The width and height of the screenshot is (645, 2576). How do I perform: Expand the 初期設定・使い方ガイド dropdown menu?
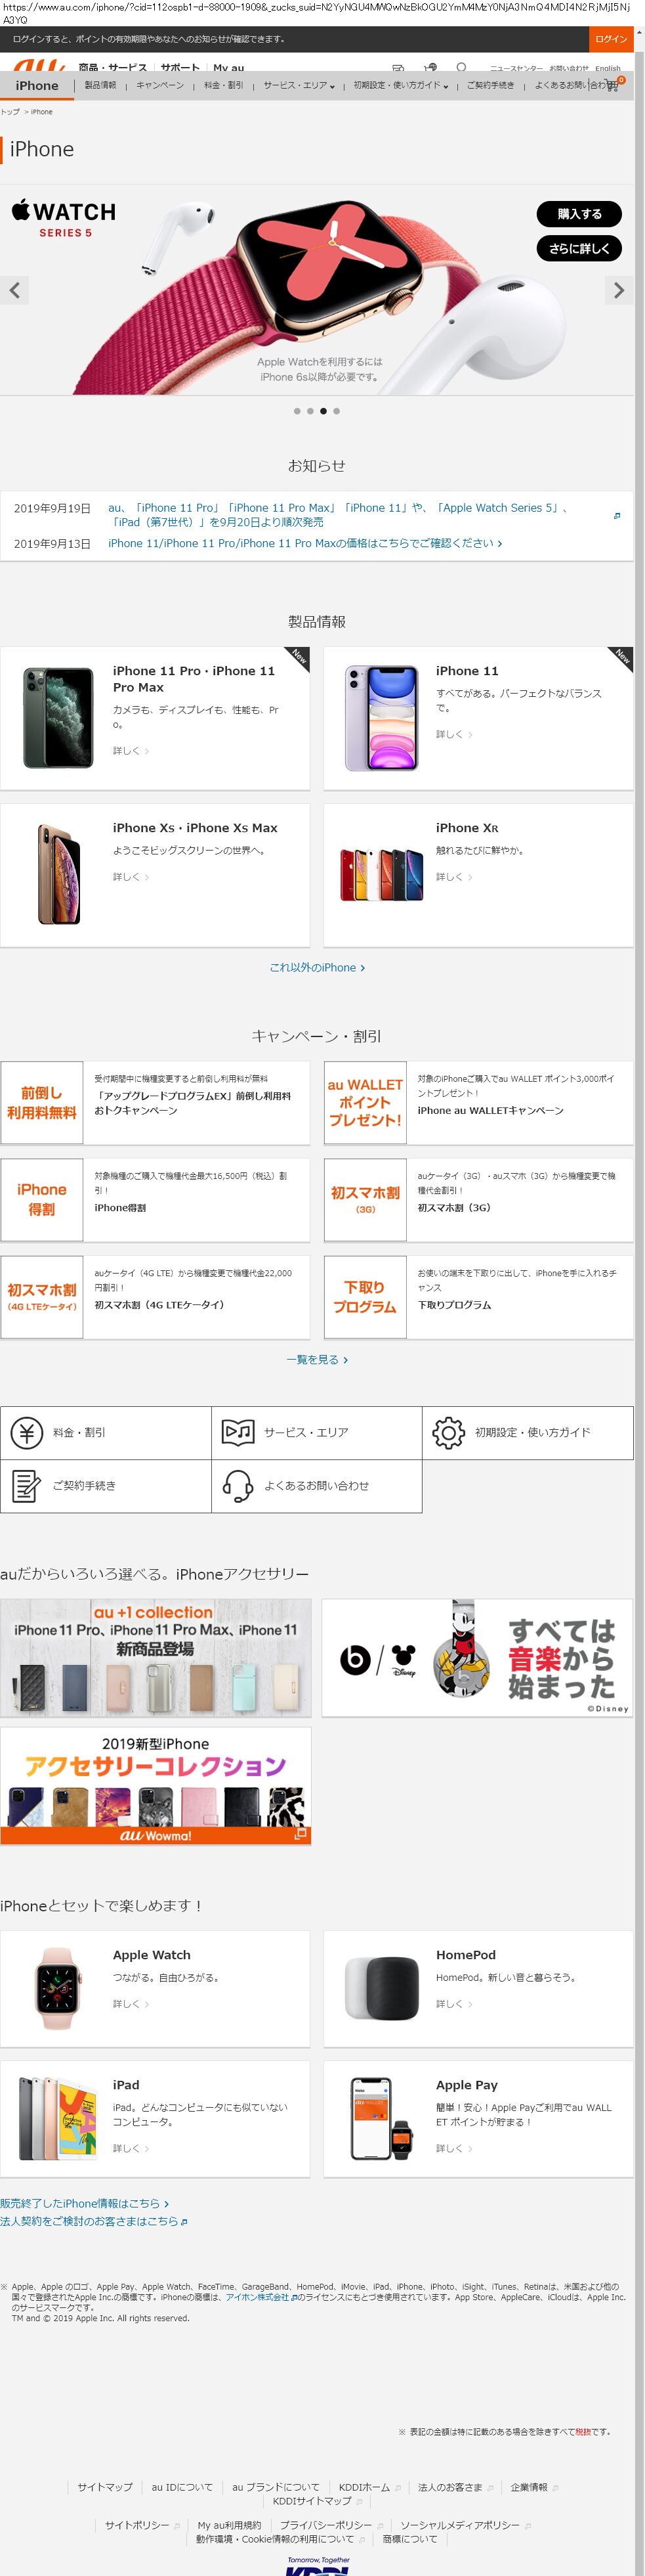[400, 86]
